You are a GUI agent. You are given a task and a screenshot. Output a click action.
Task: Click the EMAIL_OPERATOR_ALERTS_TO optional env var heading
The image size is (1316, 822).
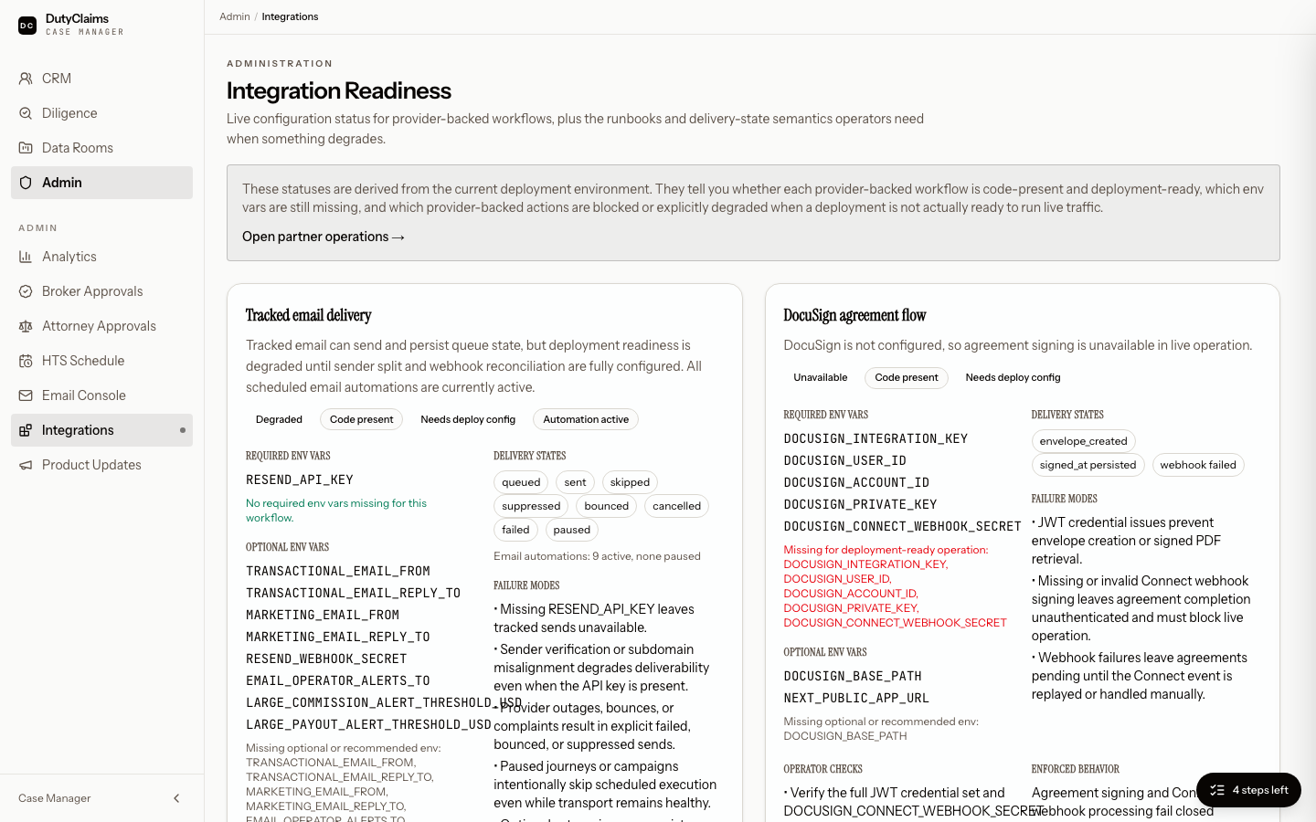(x=338, y=680)
